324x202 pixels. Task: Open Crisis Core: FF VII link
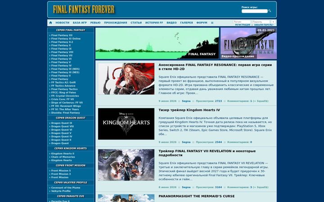63,99
